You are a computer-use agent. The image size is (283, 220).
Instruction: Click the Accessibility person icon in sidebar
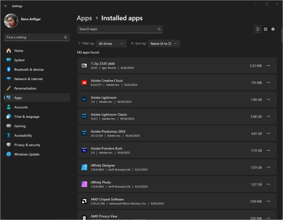8,135
